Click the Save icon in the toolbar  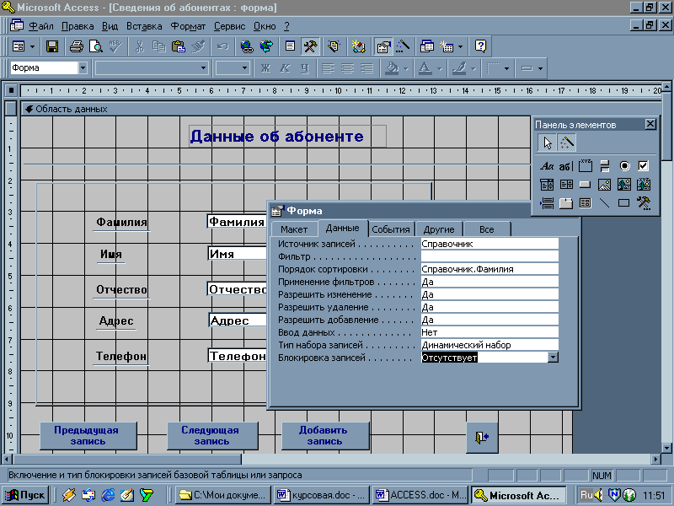click(x=52, y=46)
